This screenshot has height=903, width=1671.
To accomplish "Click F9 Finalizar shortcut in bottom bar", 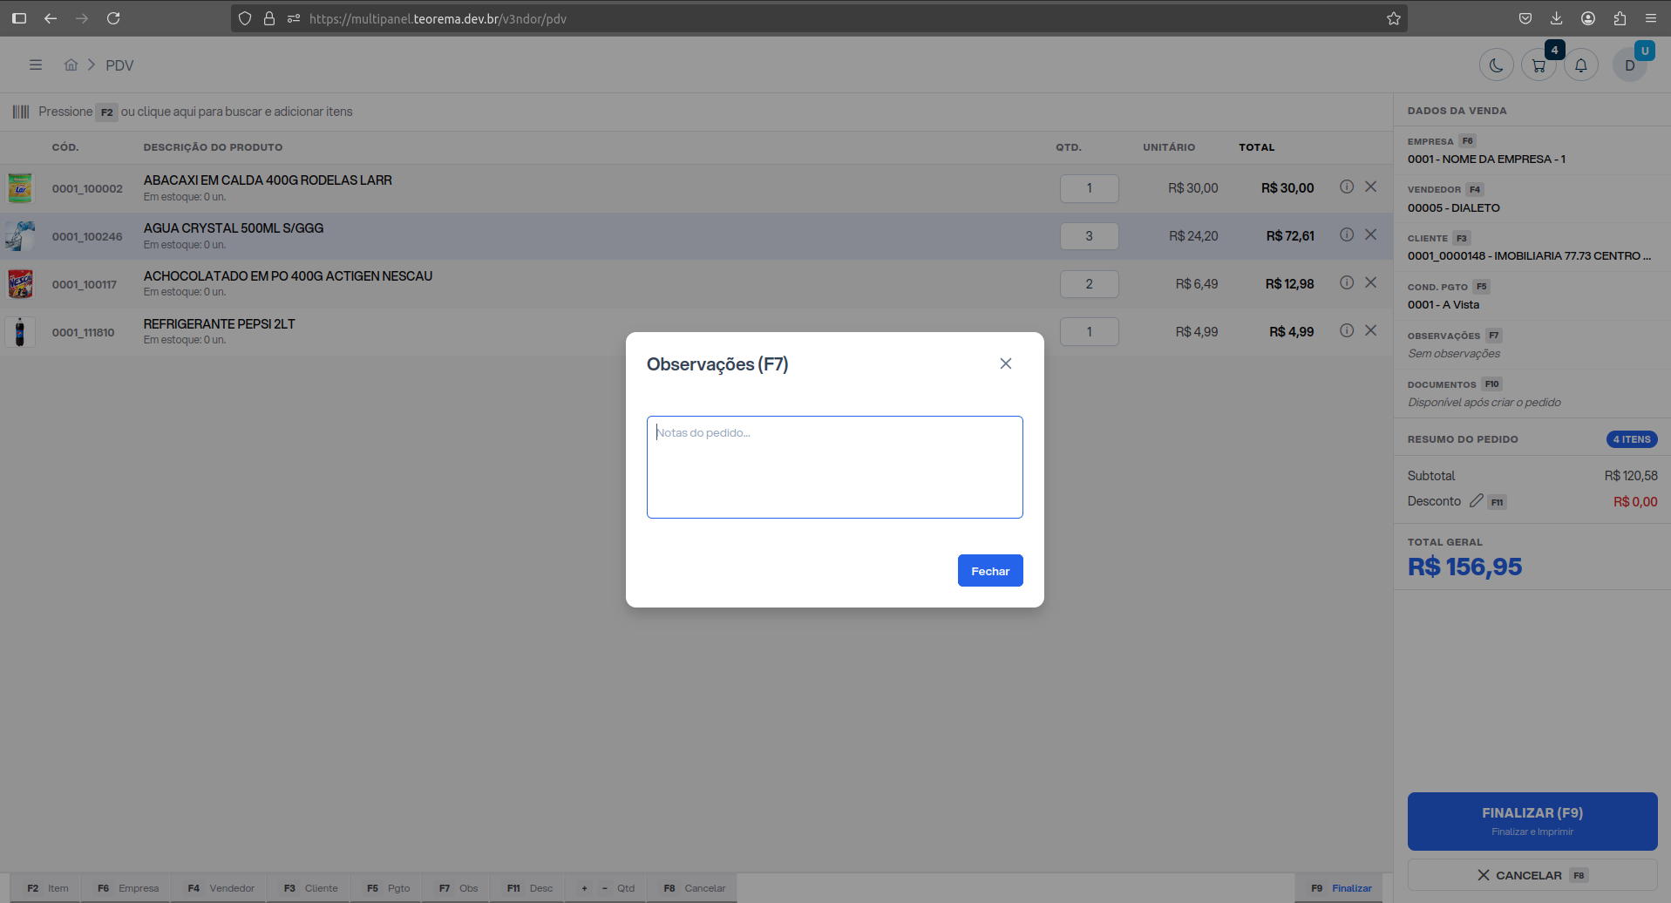I will click(1341, 888).
